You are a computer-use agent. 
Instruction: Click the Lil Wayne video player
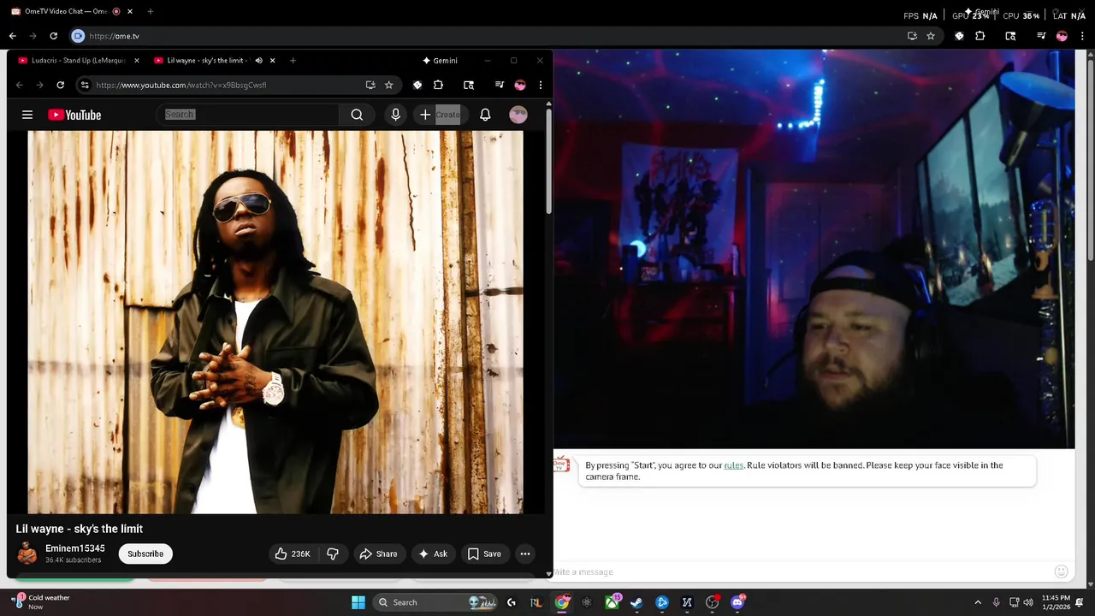275,322
